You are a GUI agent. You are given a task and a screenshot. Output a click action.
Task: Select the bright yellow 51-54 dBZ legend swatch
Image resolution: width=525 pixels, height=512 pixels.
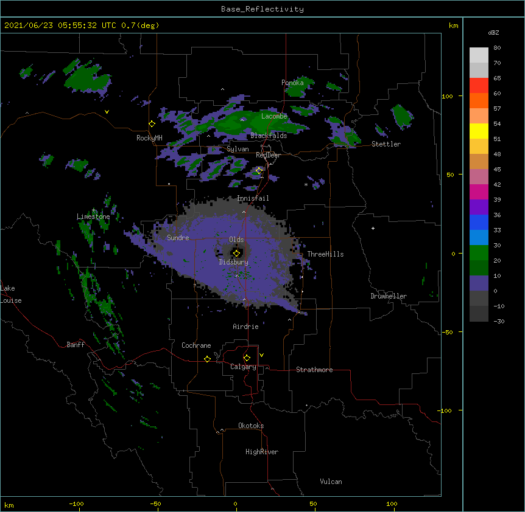point(479,131)
